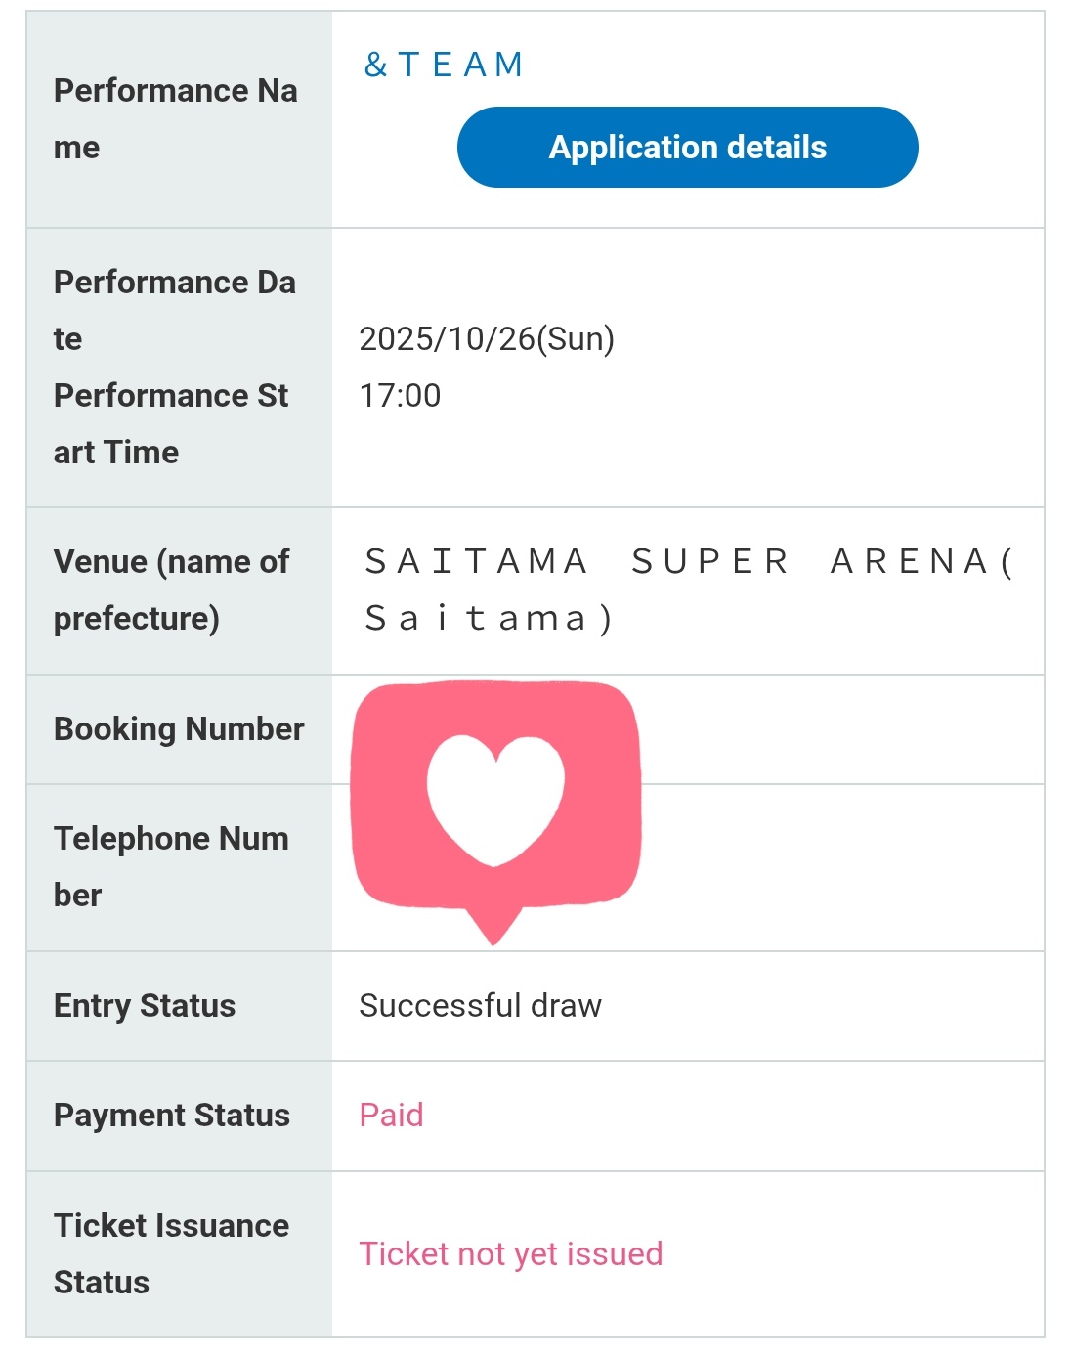Select the Entry Status label cell
This screenshot has width=1071, height=1358.
(x=179, y=1006)
